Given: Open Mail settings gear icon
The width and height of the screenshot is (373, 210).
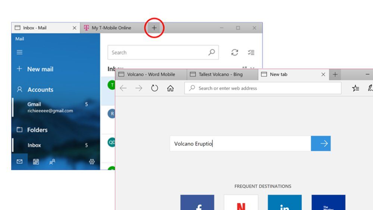Looking at the screenshot, I should pyautogui.click(x=92, y=162).
